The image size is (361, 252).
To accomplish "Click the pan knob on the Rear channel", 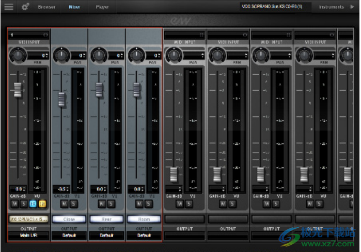I will [x=99, y=55].
